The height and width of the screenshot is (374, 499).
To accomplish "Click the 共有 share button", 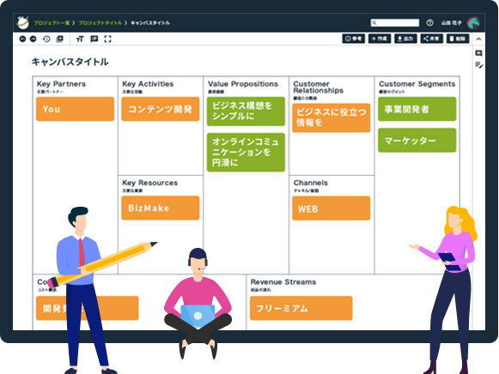I will (x=431, y=39).
